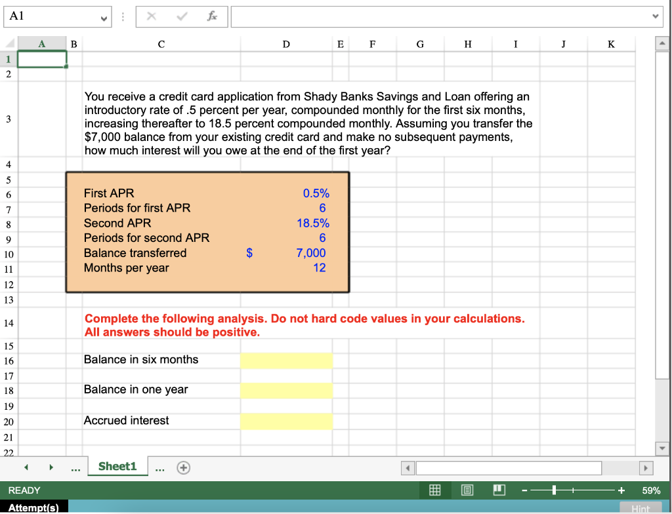This screenshot has height=514, width=672.
Task: Select column C header
Action: [161, 44]
